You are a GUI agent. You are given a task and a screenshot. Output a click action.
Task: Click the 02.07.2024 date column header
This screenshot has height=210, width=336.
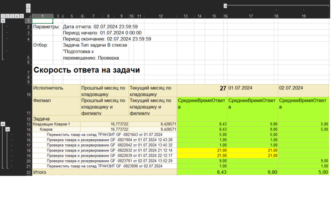303,91
